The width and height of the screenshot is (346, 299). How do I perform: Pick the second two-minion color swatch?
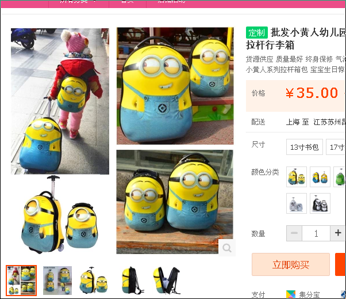coord(320,177)
